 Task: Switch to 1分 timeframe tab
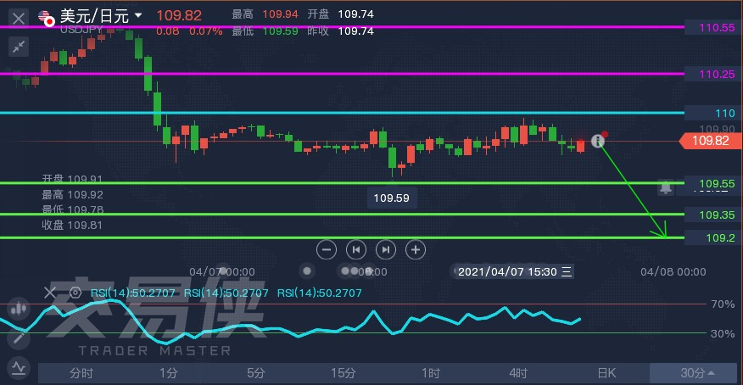coord(169,373)
